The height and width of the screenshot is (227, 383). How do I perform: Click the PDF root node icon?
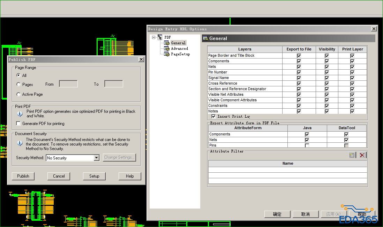click(160, 37)
